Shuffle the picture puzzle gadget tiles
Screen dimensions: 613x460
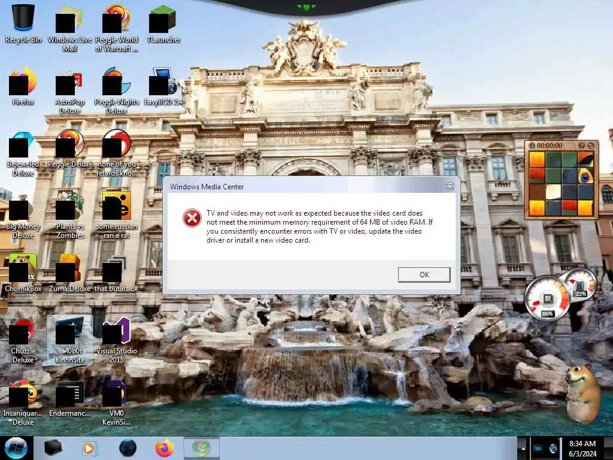(x=591, y=146)
